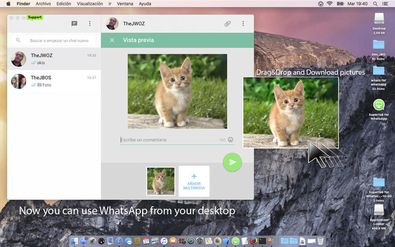The image size is (395, 247).
Task: Open the Archivo menu
Action: pos(43,3)
